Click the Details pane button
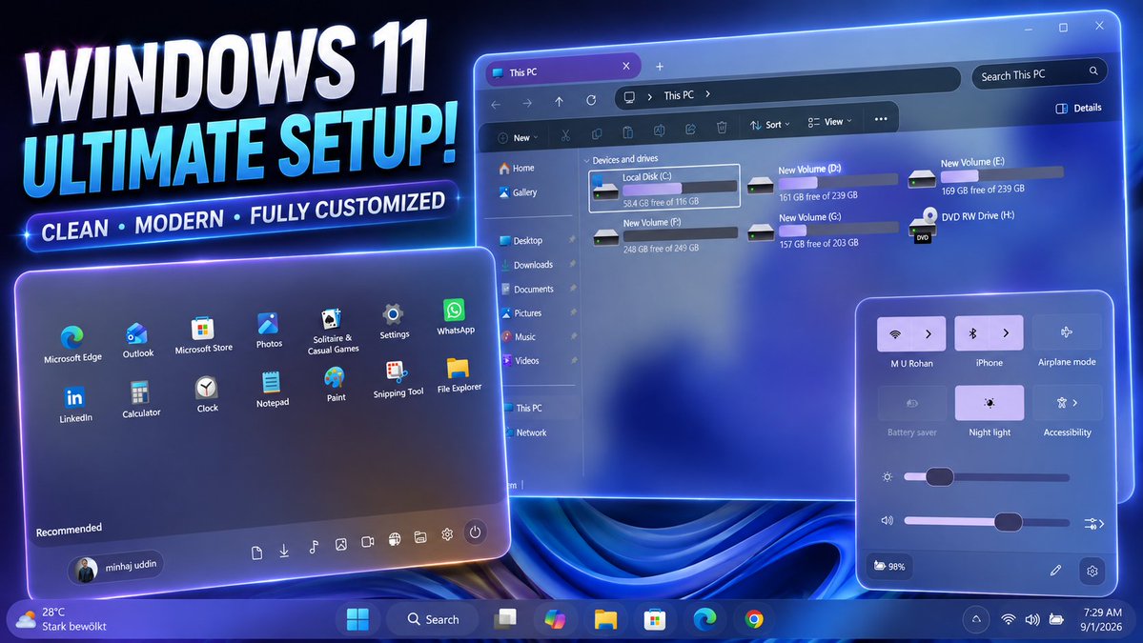Viewport: 1143px width, 643px height. (1078, 108)
